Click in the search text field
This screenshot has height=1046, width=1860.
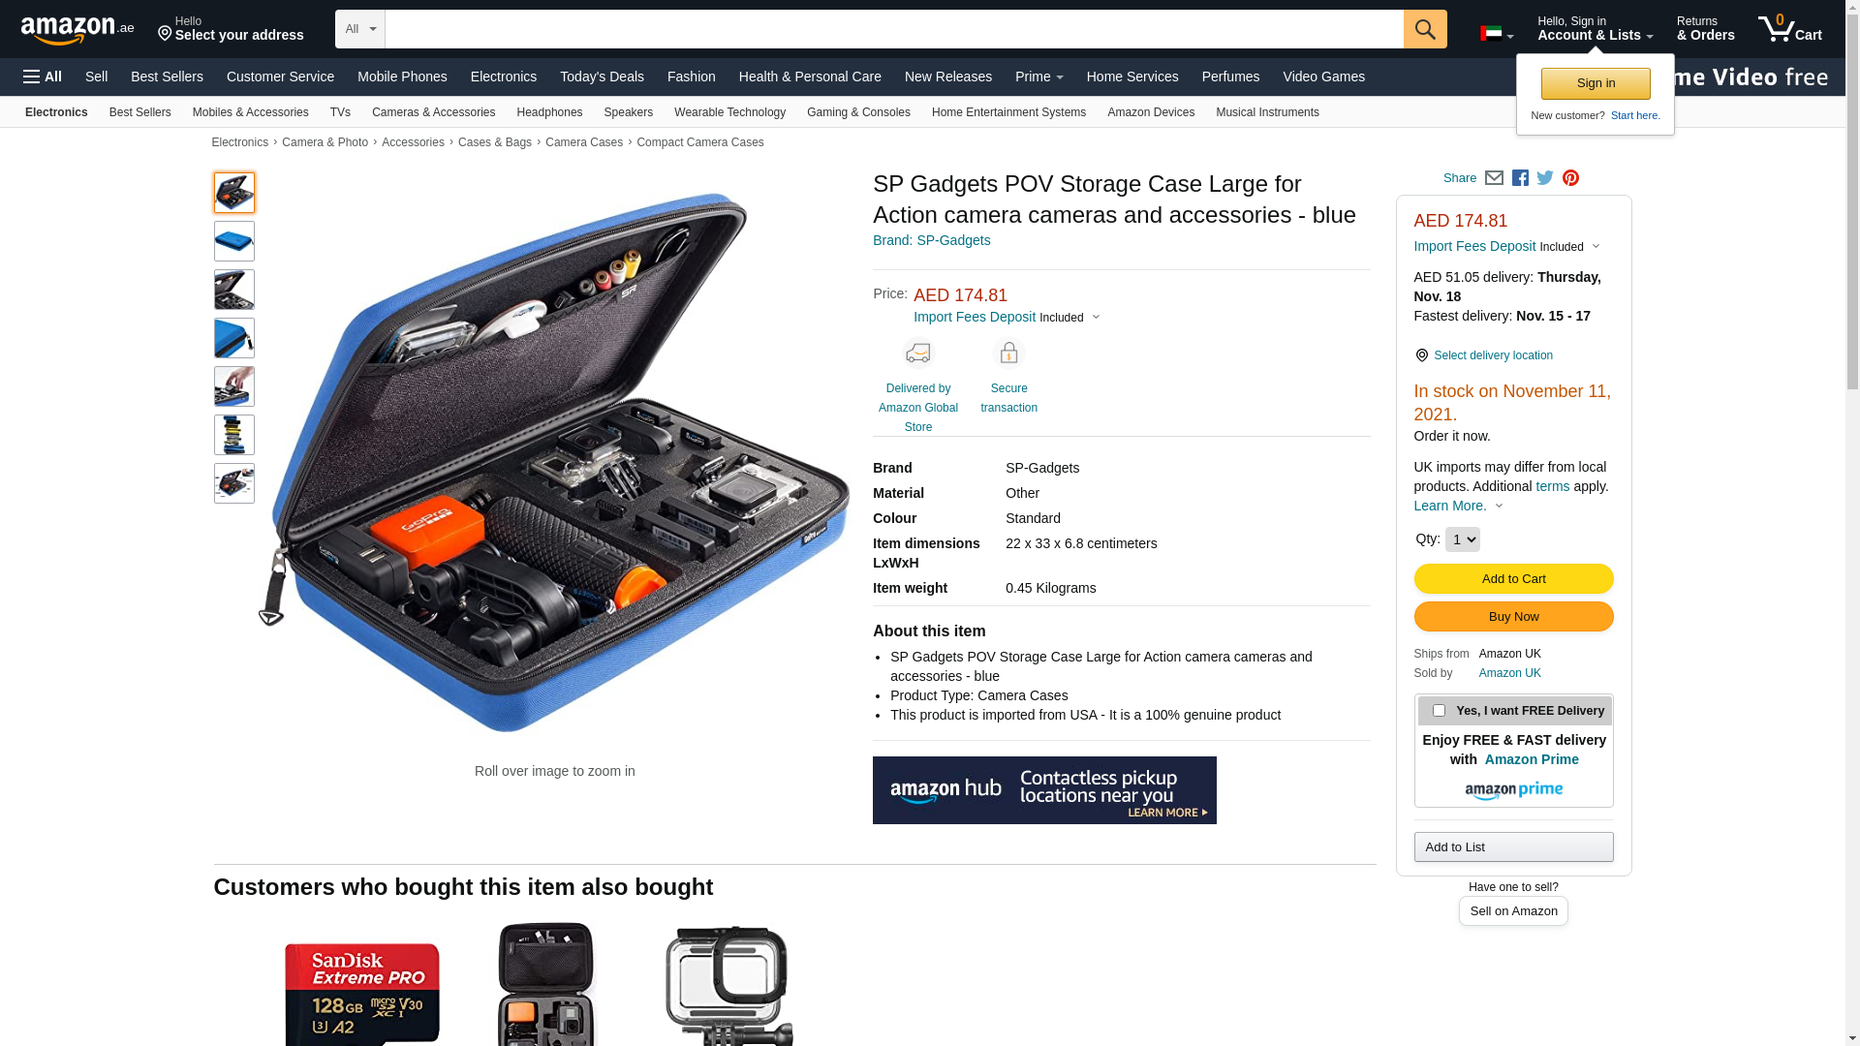tap(894, 29)
